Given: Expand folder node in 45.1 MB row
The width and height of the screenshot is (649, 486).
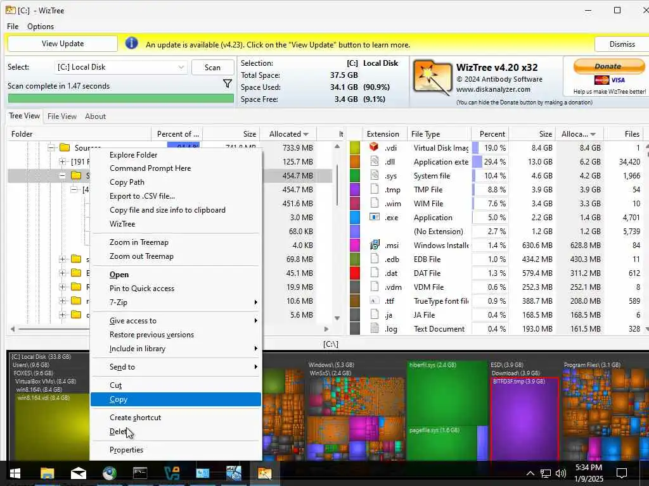Looking at the screenshot, I should 63,273.
